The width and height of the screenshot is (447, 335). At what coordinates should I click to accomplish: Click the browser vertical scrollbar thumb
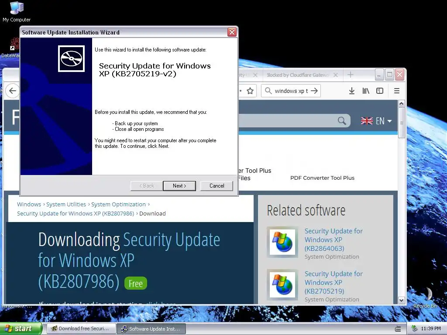(x=402, y=123)
